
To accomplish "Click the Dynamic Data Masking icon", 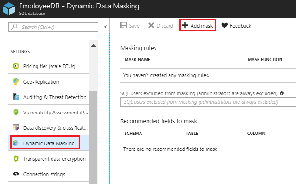I will [16, 143].
